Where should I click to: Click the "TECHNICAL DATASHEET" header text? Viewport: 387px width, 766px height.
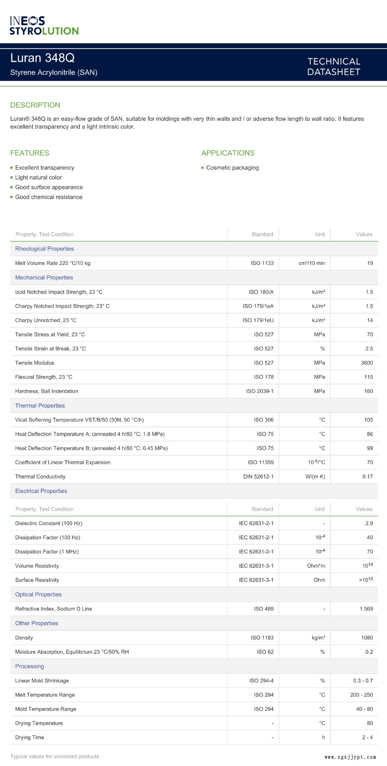[334, 67]
